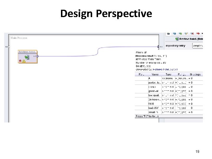The width and height of the screenshot is (212, 159).
Task: Click the Name column header
Action: [155, 74]
